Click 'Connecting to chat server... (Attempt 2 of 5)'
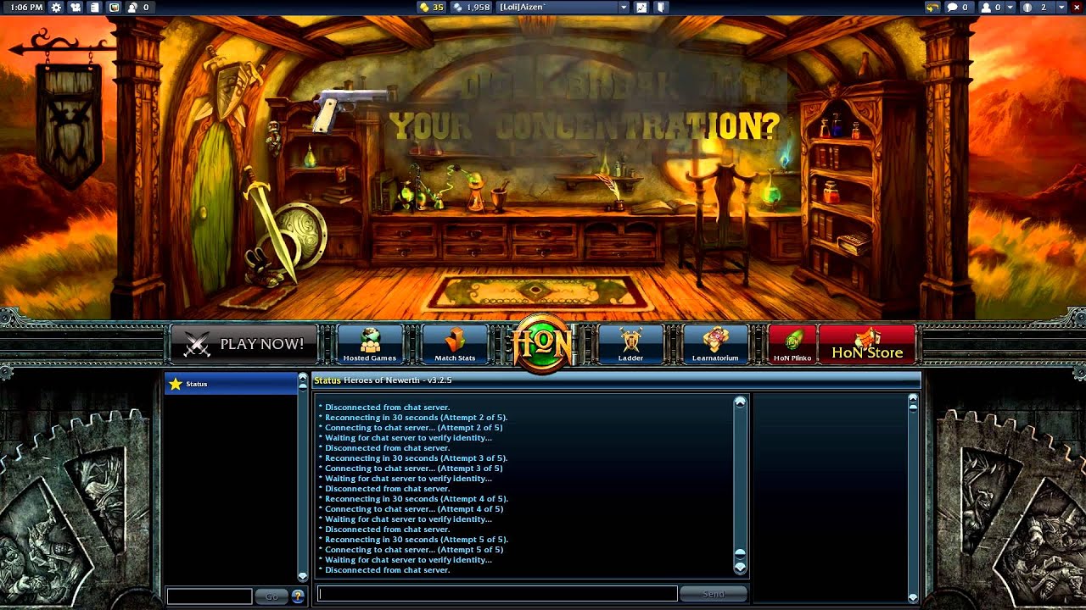Viewport: 1086px width, 610px height. click(411, 428)
